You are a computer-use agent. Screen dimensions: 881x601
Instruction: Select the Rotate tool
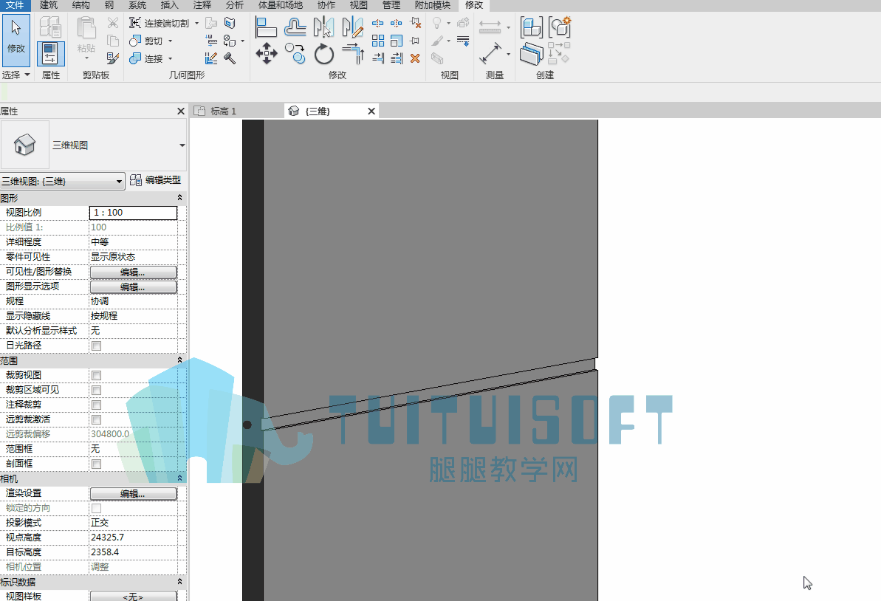coord(323,54)
